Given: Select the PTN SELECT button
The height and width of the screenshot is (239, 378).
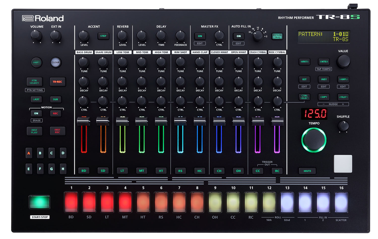Looking at the screenshot, I should pos(34,82).
